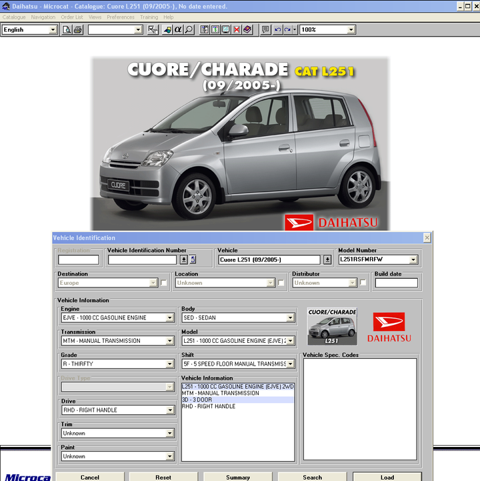Viewport: 480px width, 481px height.
Task: Open the Views menu
Action: tap(95, 17)
